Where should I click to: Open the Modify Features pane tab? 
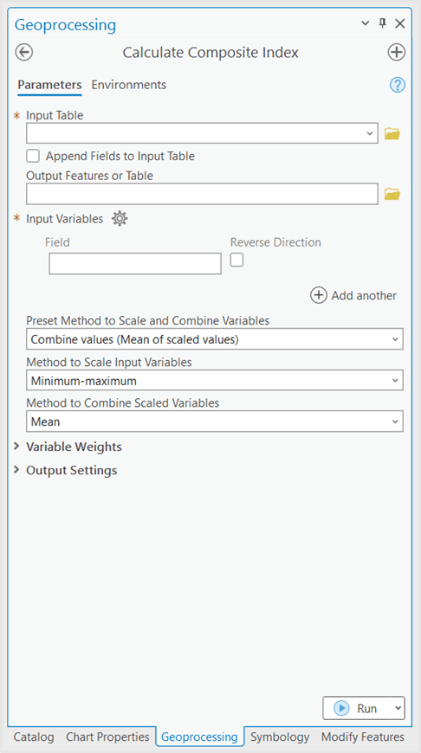(363, 737)
